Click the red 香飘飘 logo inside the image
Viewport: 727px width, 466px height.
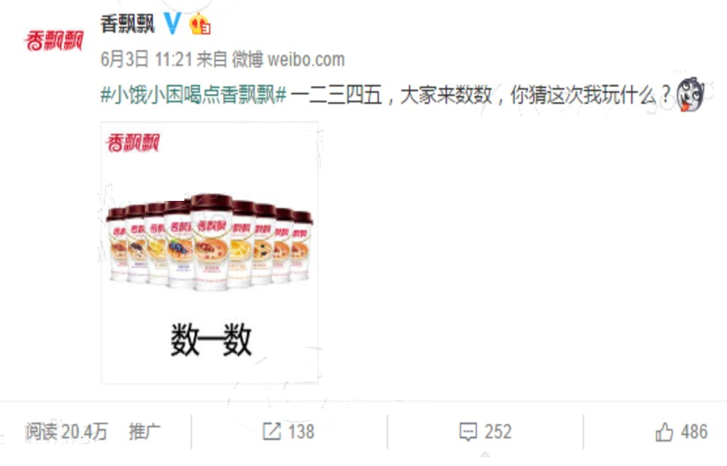coord(133,143)
